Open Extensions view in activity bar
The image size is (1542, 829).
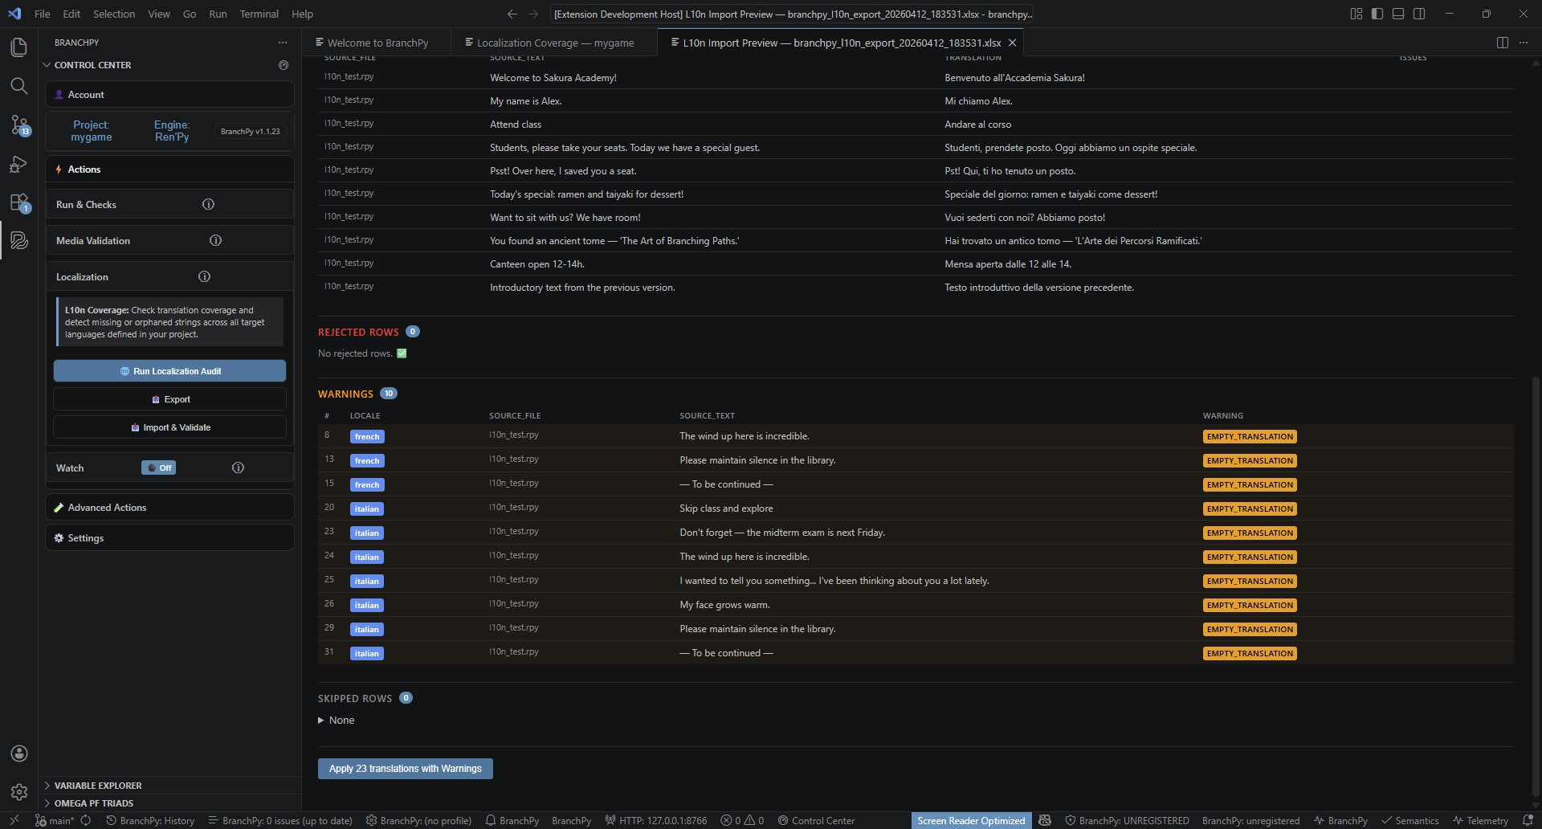point(18,202)
